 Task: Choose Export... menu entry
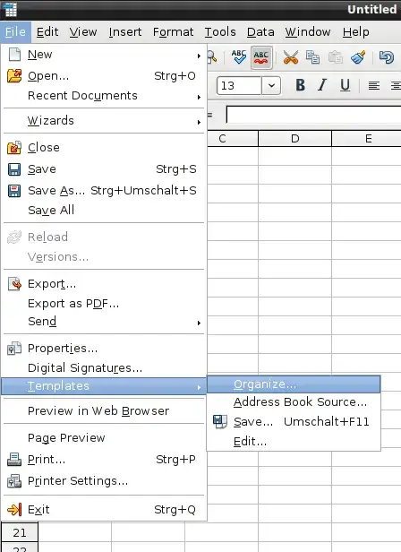(104, 284)
